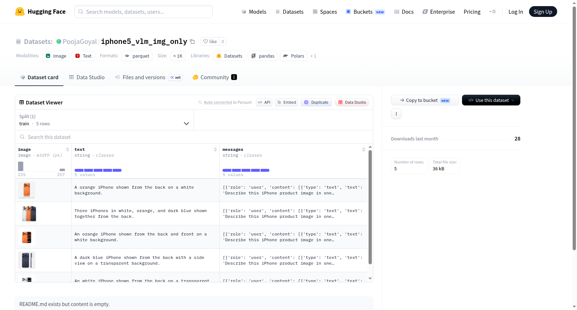Screen dimensions: 577x310
Task: Click the text column value distribution bar
Action: (98, 170)
